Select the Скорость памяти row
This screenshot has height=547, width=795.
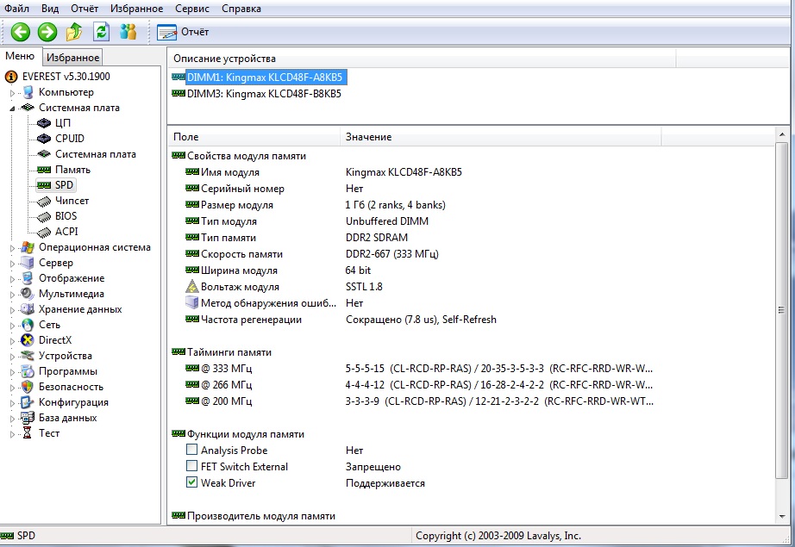312,254
